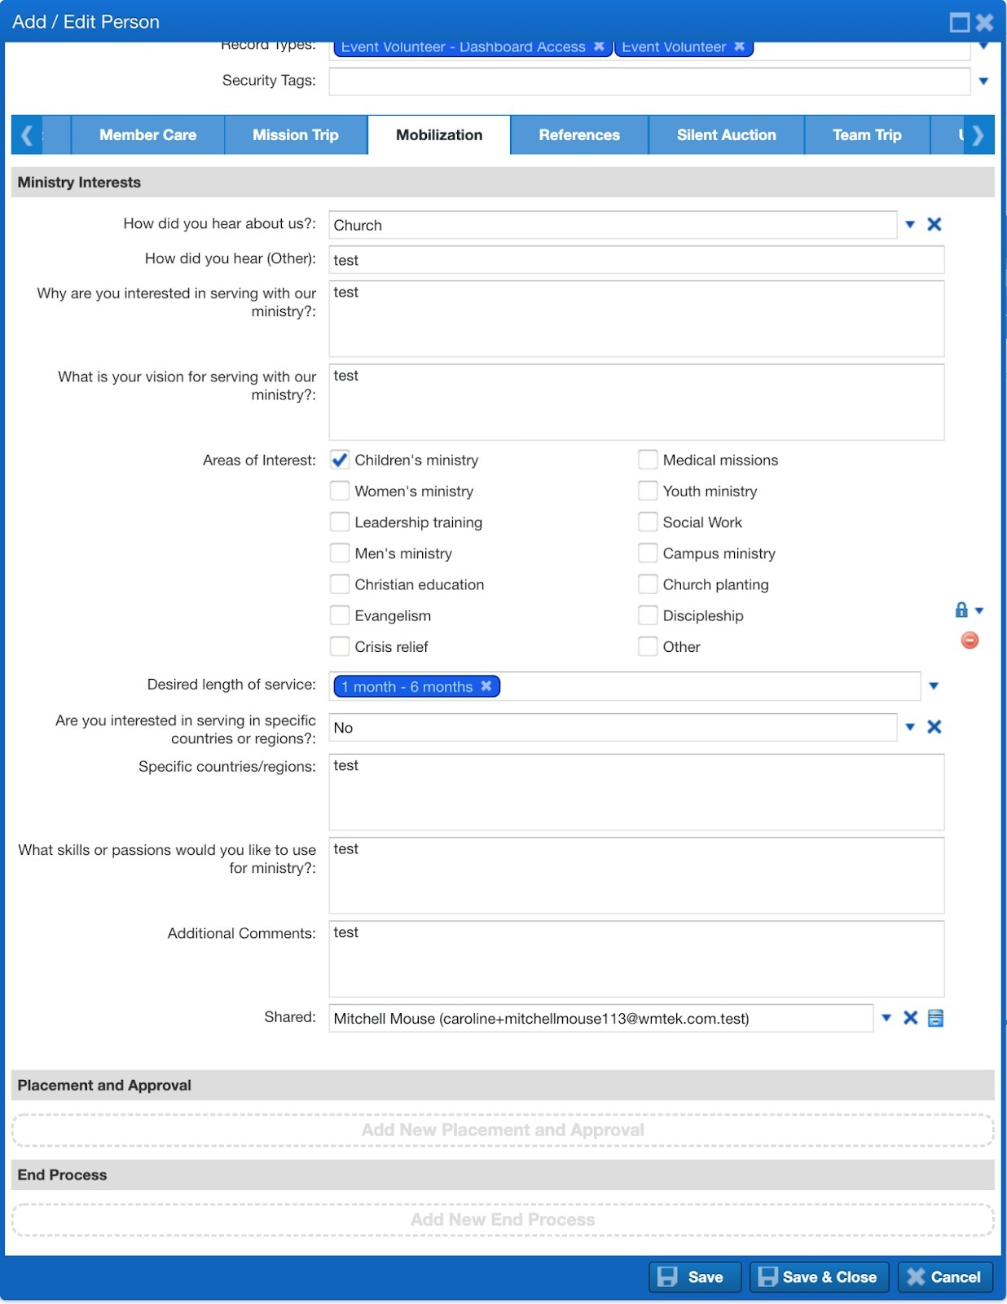This screenshot has width=1007, height=1304.
Task: Select the Evangelism checkbox
Action: 340,615
